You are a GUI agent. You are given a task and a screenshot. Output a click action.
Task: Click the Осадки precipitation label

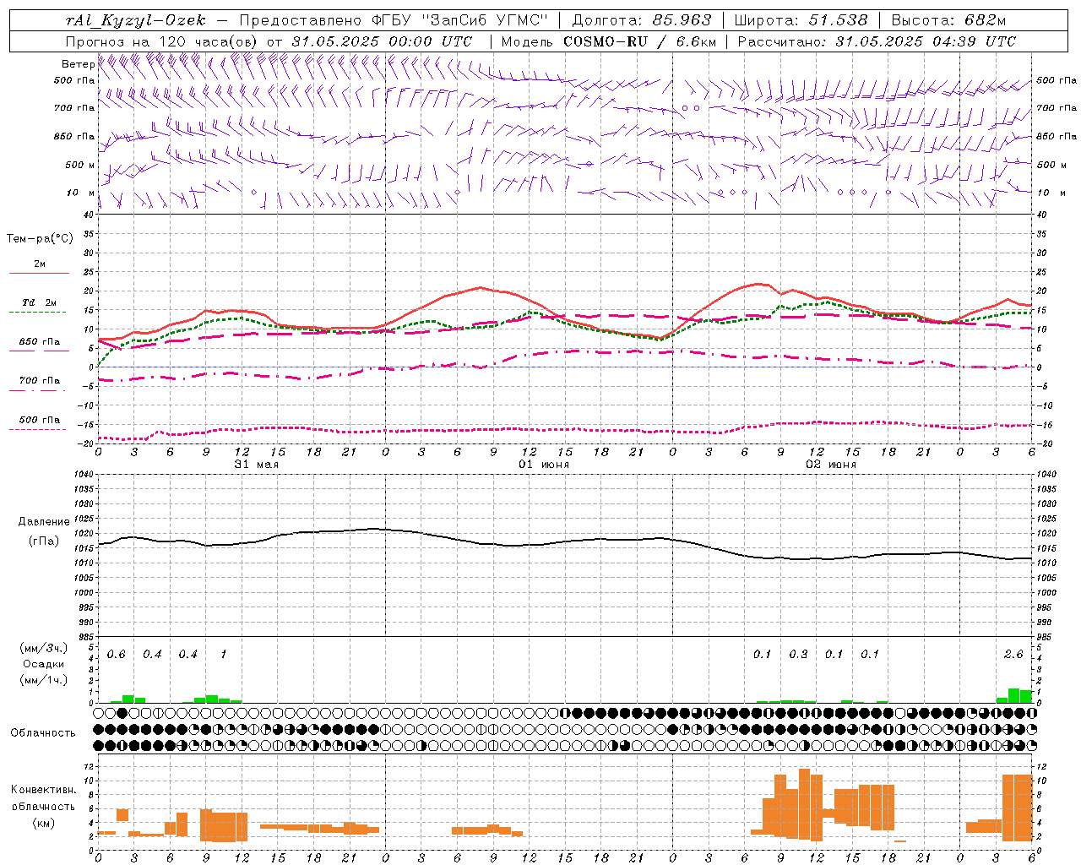coord(44,664)
